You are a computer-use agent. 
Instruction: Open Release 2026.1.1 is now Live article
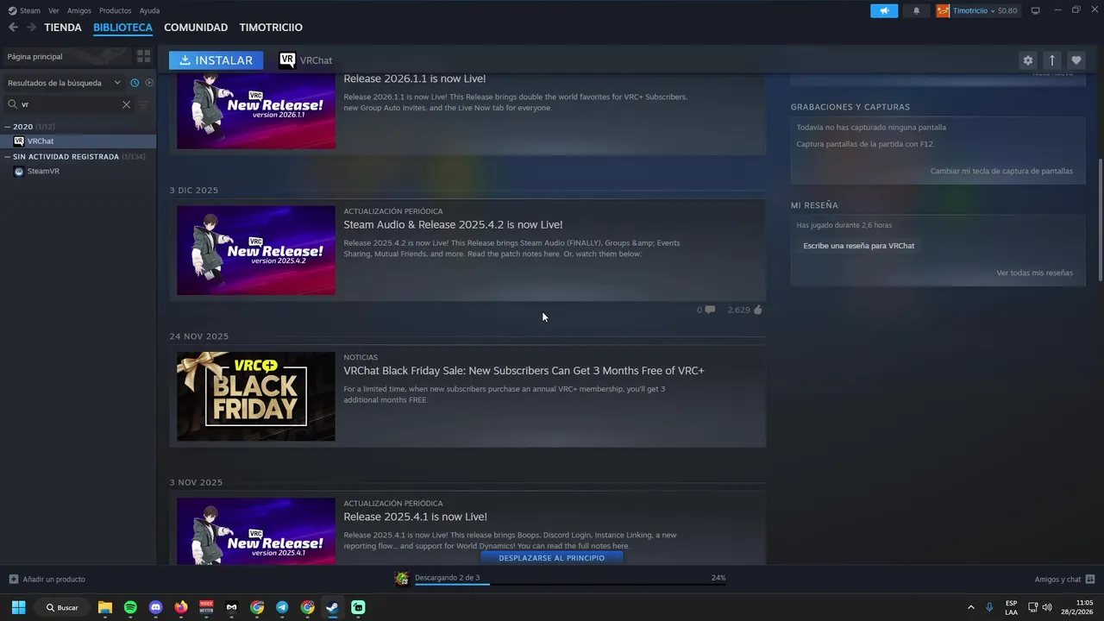(x=415, y=78)
